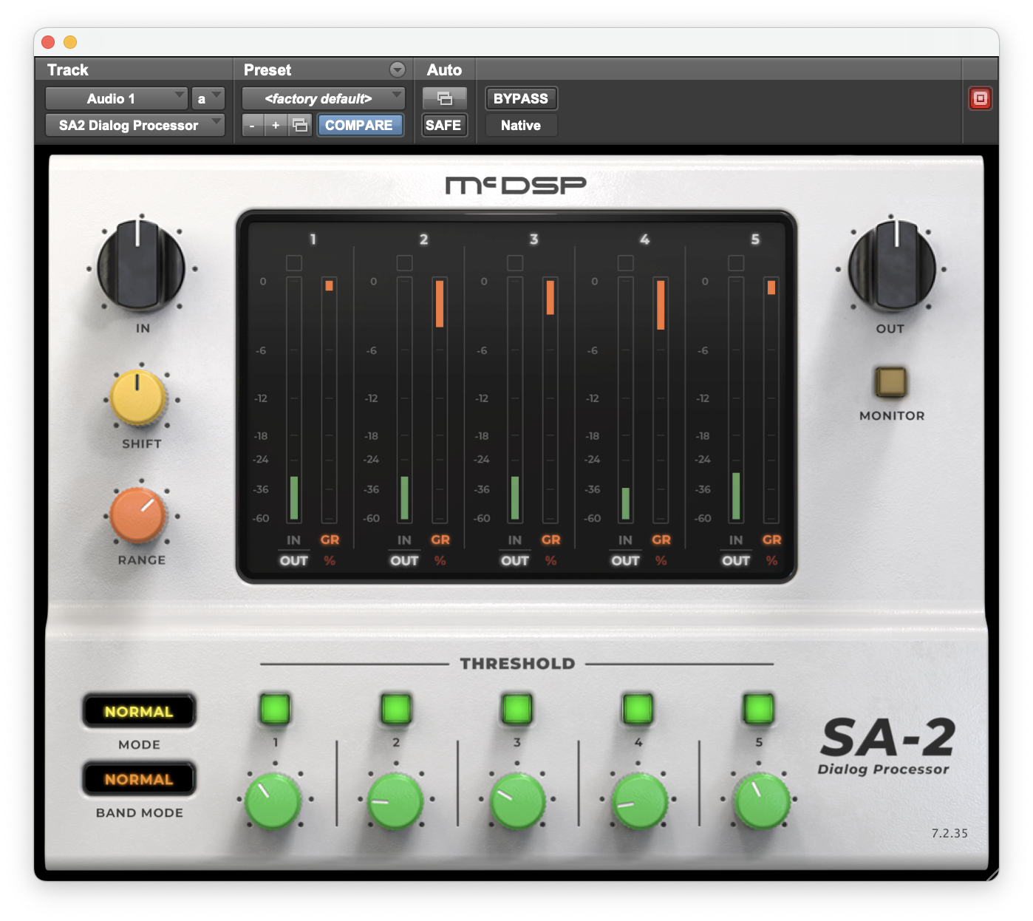
Task: Toggle band 1 solo box in meter display
Action: (x=294, y=263)
